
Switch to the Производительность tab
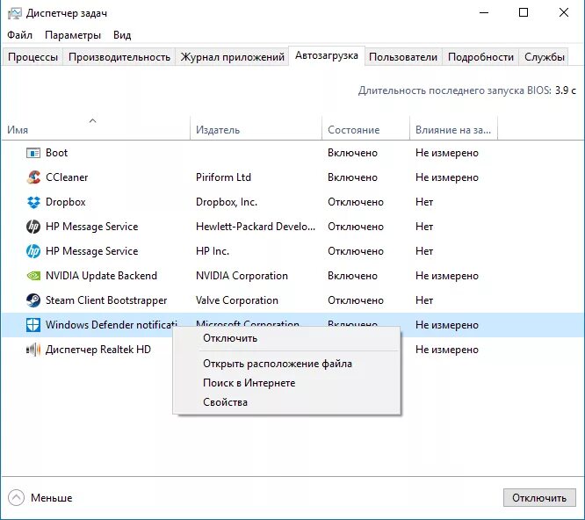tap(119, 57)
